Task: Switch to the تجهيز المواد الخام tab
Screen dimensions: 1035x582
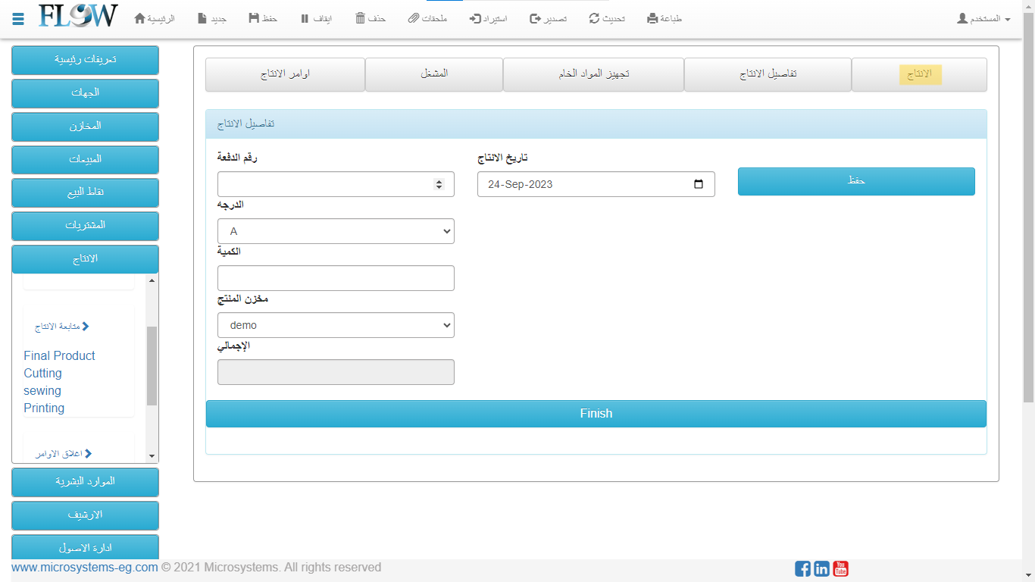Action: 593,74
